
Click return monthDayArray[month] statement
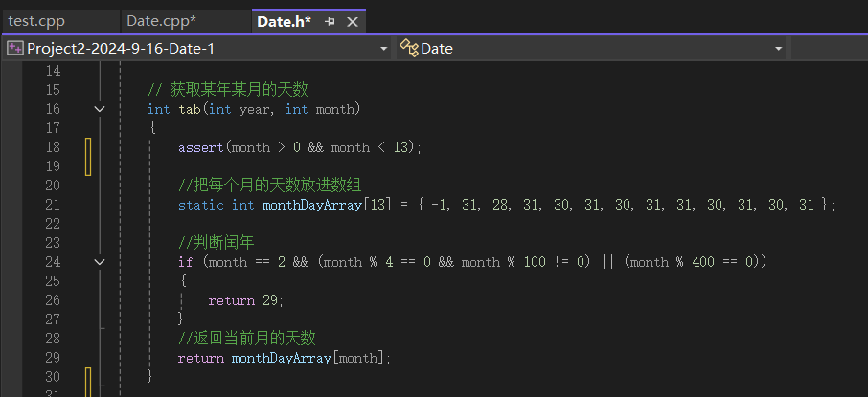(285, 359)
